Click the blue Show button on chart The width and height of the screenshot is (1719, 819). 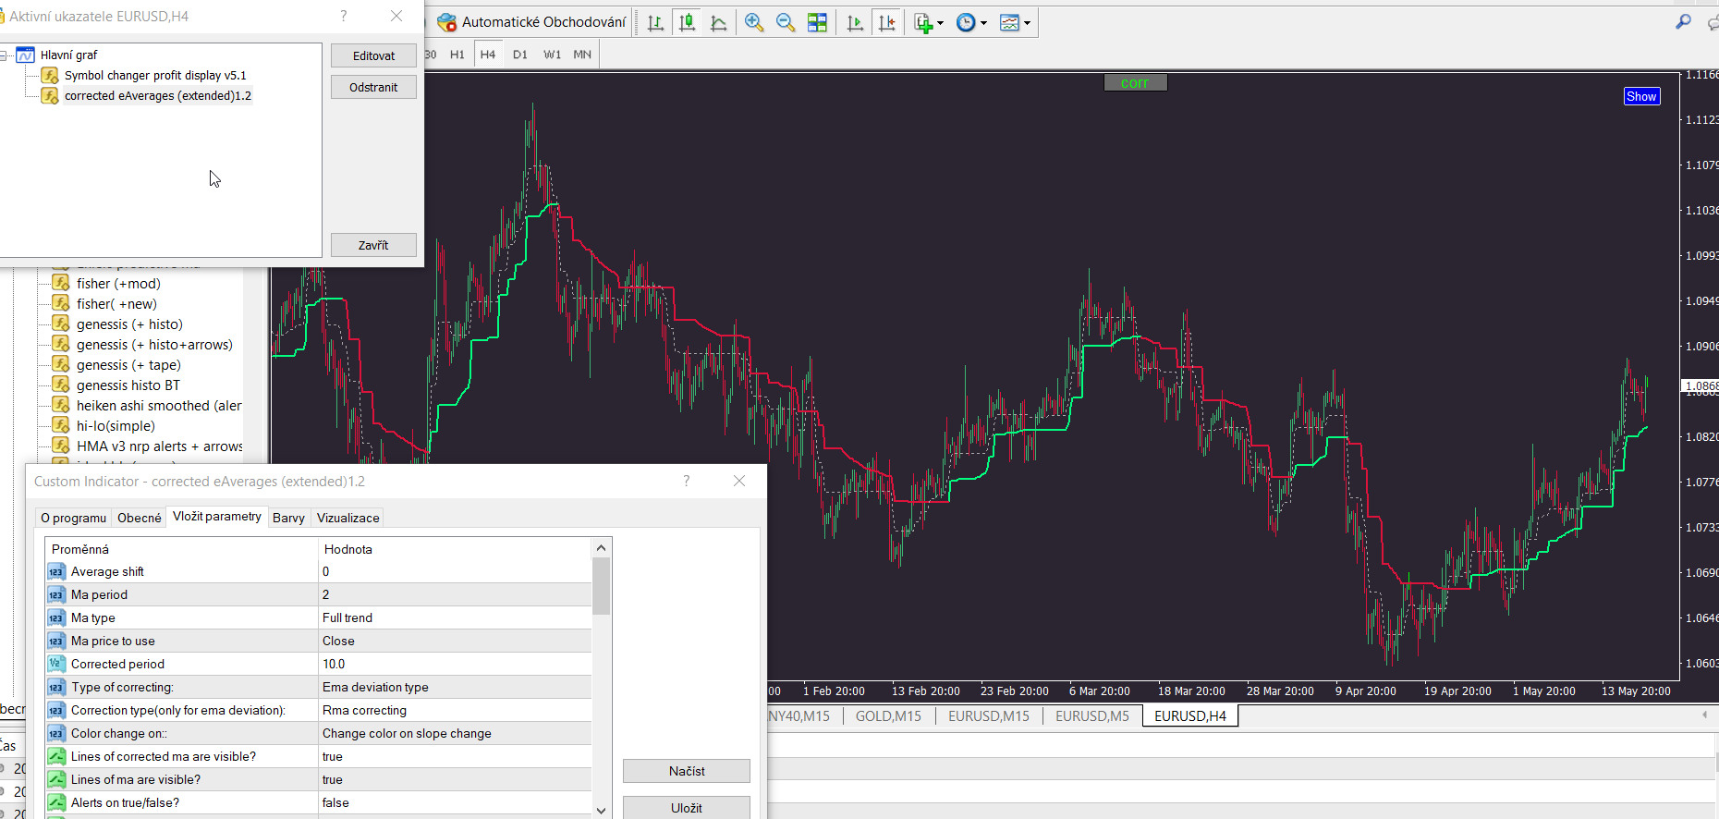tap(1641, 96)
